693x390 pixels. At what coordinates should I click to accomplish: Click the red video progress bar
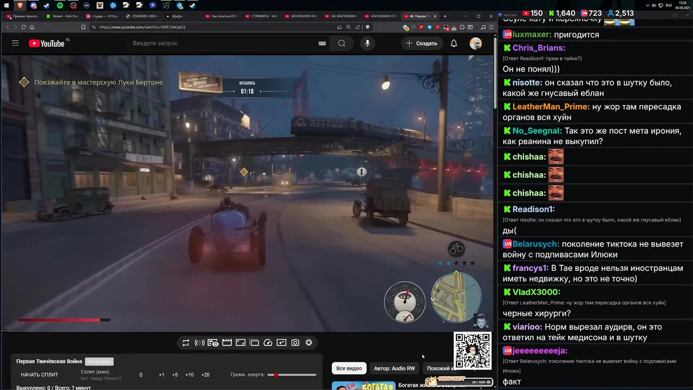tap(64, 320)
